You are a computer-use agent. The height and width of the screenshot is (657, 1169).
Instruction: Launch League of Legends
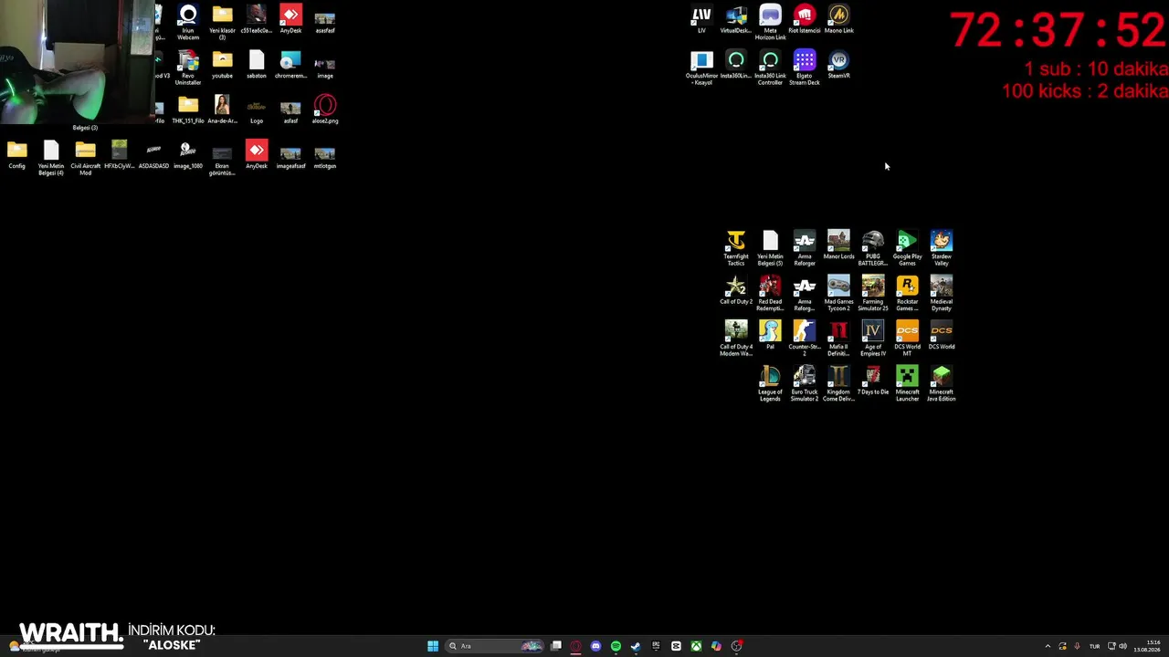770,383
